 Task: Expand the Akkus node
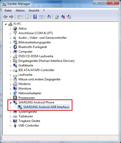point(11,29)
